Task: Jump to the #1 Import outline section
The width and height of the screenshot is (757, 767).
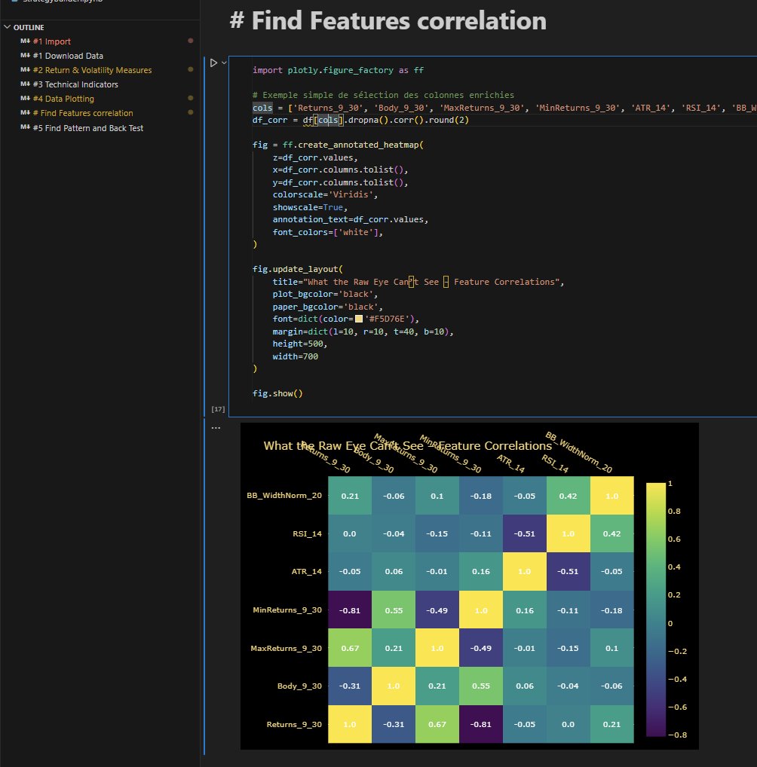Action: (x=52, y=41)
